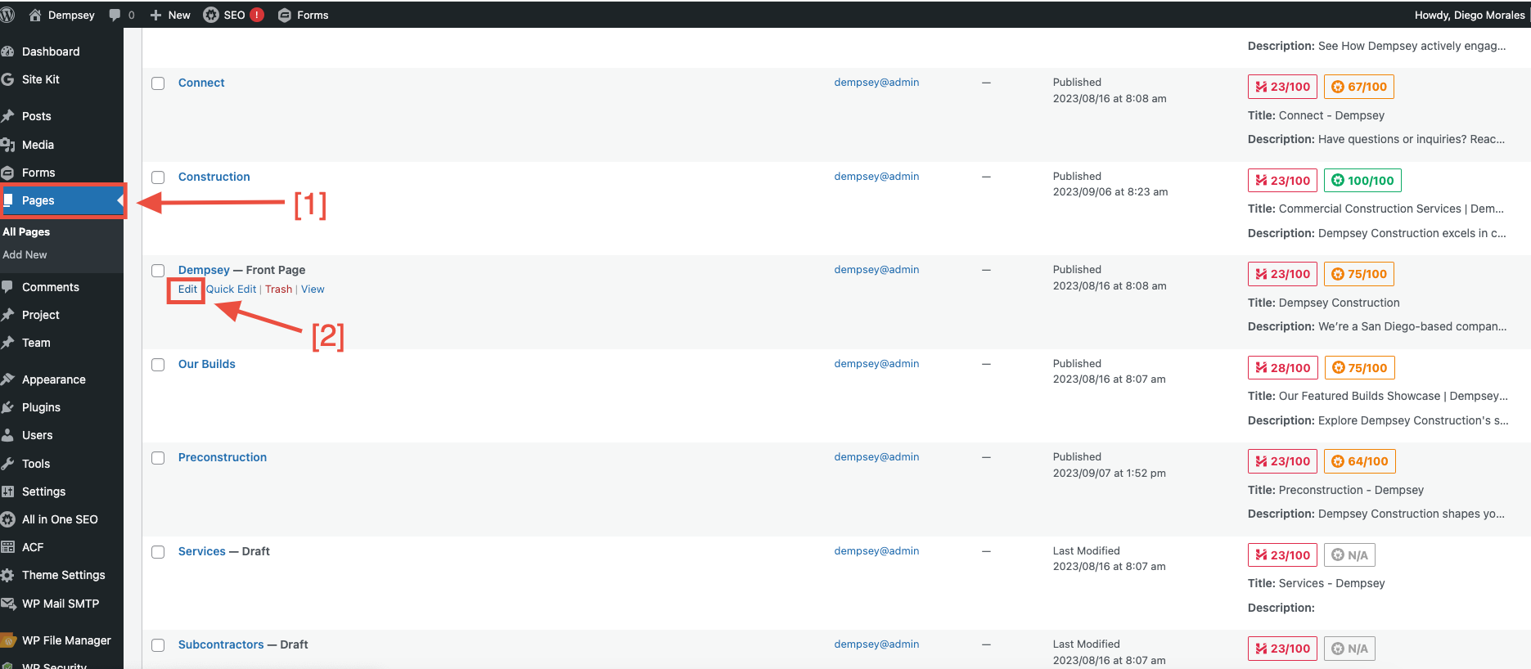Click the Theme Settings gear icon

point(8,575)
